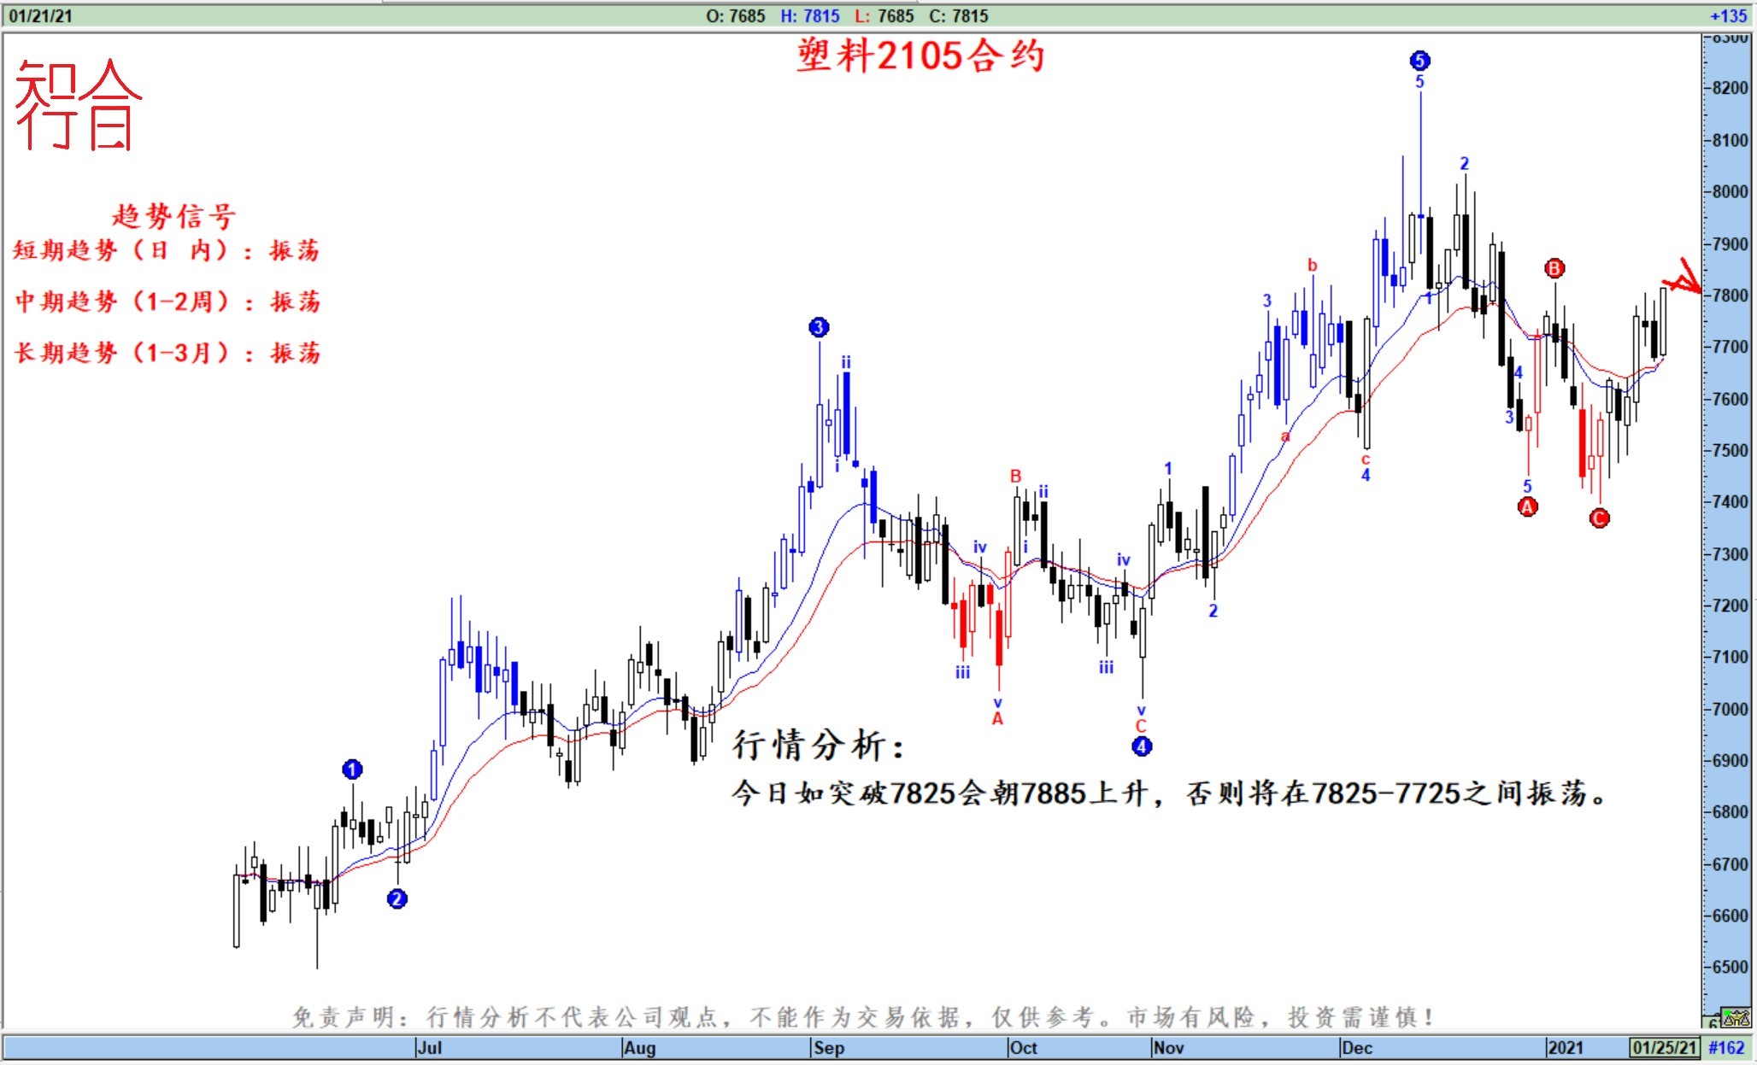Click the #162 bar count indicator

tap(1727, 1047)
